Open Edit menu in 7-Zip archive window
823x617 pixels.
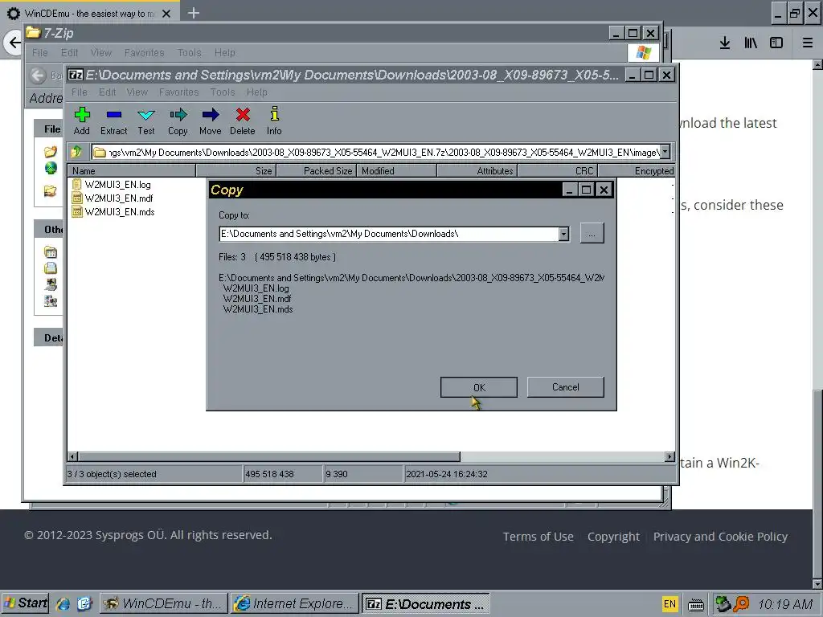pyautogui.click(x=108, y=92)
